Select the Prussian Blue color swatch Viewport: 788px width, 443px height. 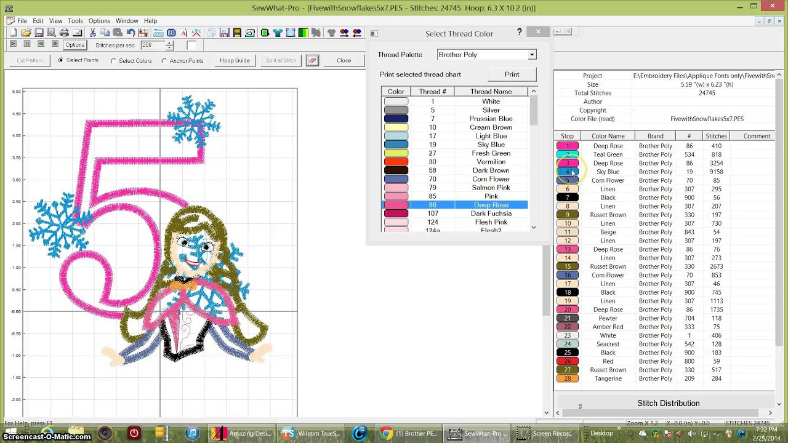click(396, 119)
